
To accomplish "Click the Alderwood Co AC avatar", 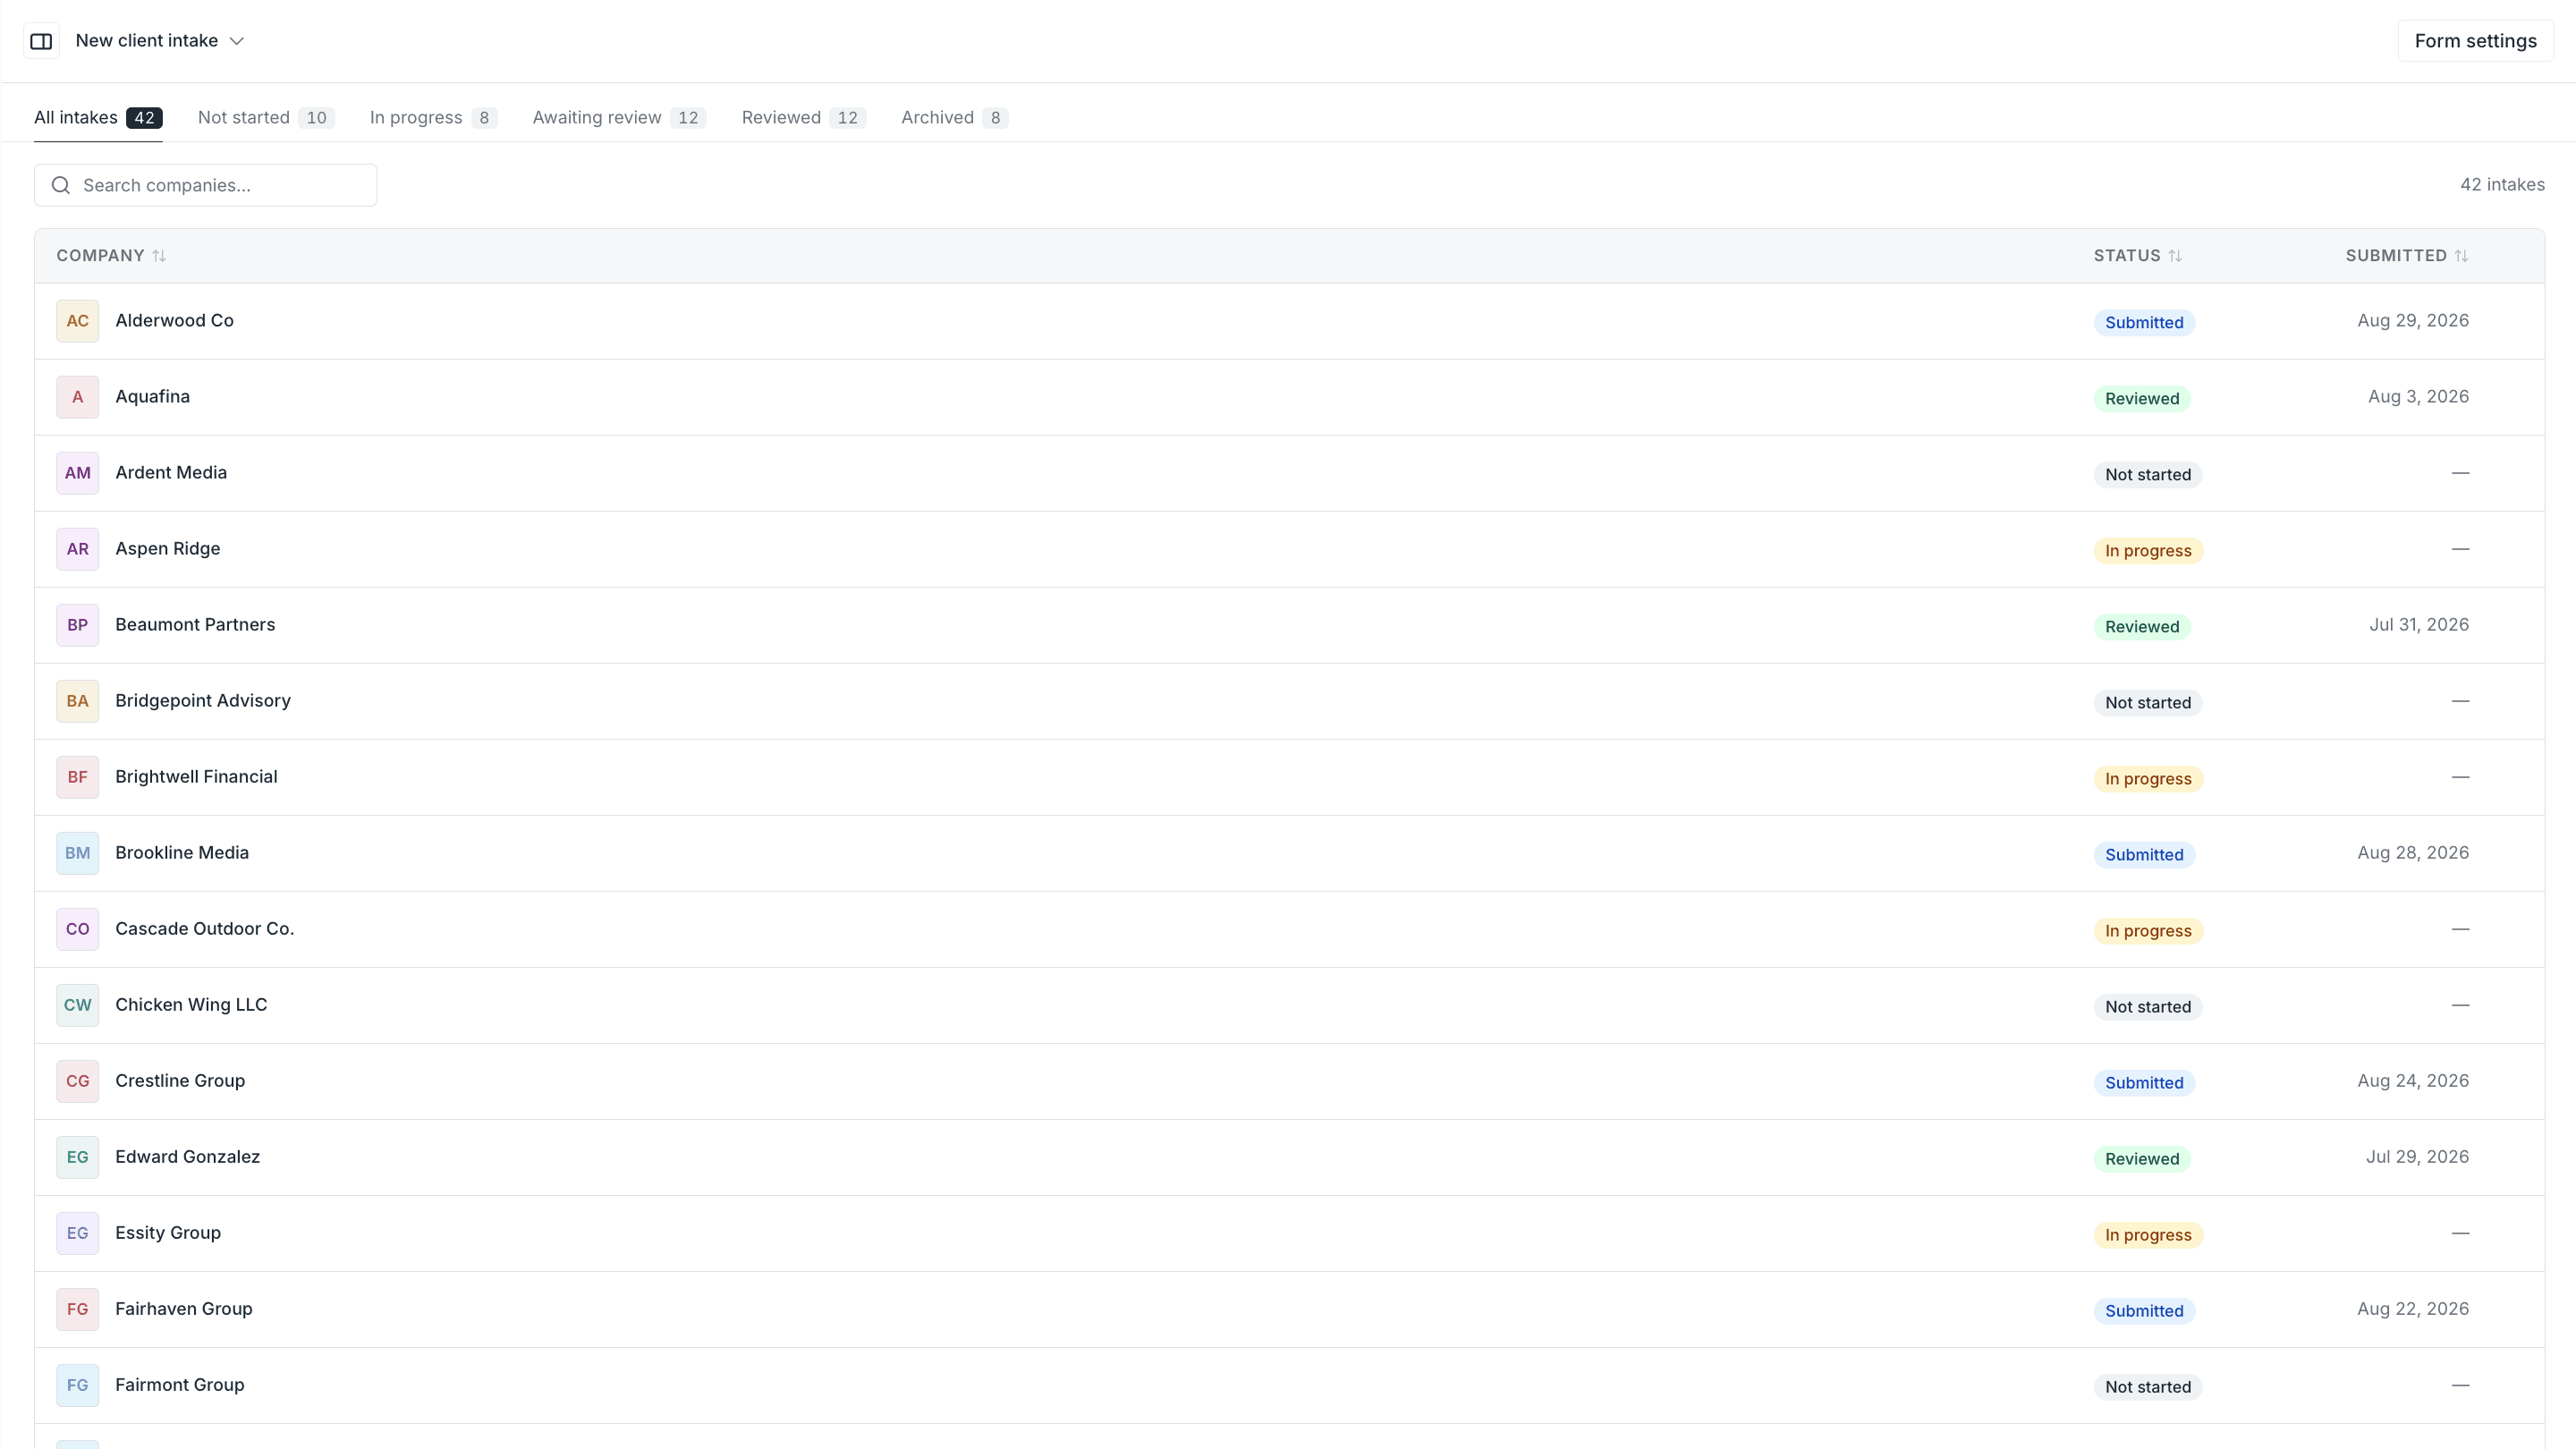I will (x=78, y=321).
